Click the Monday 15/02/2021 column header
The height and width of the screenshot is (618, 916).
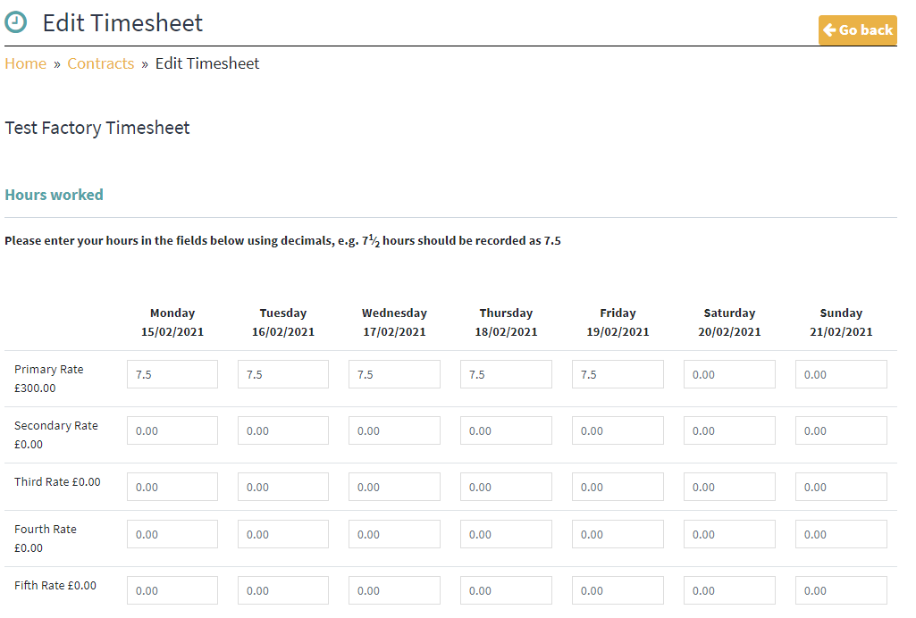point(172,322)
